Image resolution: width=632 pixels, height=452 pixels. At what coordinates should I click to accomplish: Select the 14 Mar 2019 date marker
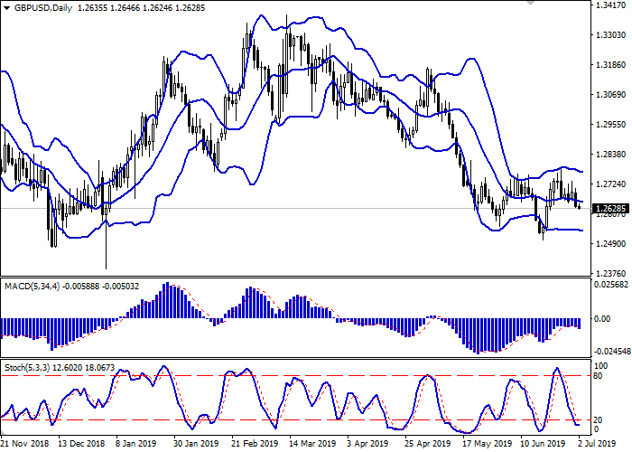tap(307, 444)
